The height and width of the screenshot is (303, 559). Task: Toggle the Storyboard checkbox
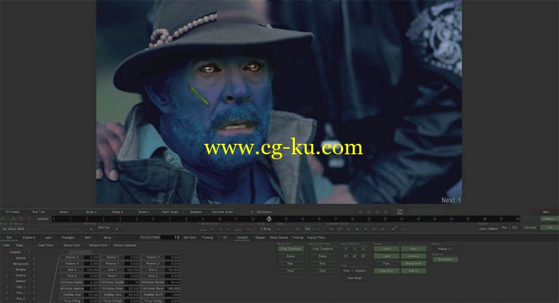pos(252,212)
